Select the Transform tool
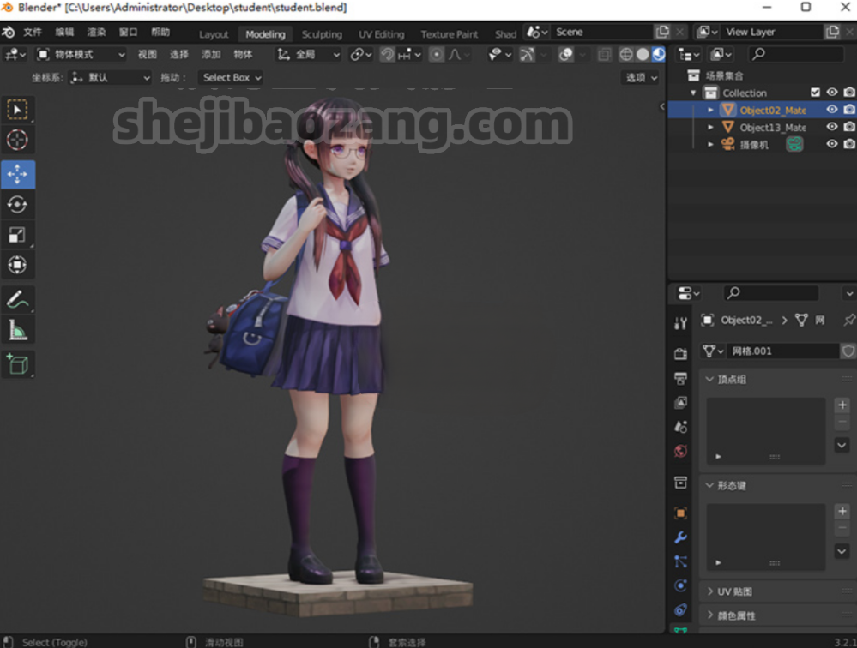 pyautogui.click(x=17, y=266)
